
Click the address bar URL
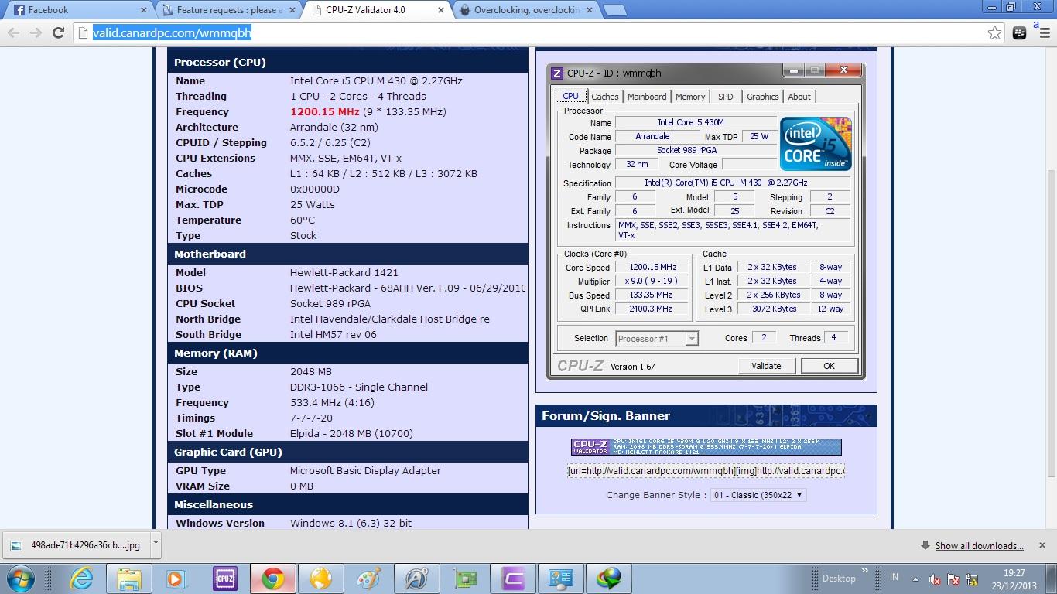click(172, 32)
